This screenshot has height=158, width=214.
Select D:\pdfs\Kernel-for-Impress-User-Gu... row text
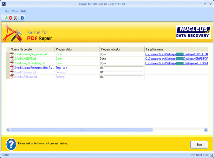(x=34, y=68)
